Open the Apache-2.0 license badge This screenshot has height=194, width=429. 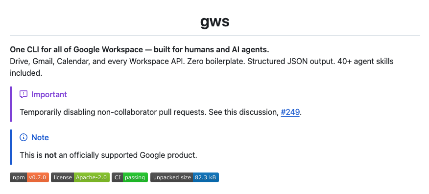click(x=80, y=177)
